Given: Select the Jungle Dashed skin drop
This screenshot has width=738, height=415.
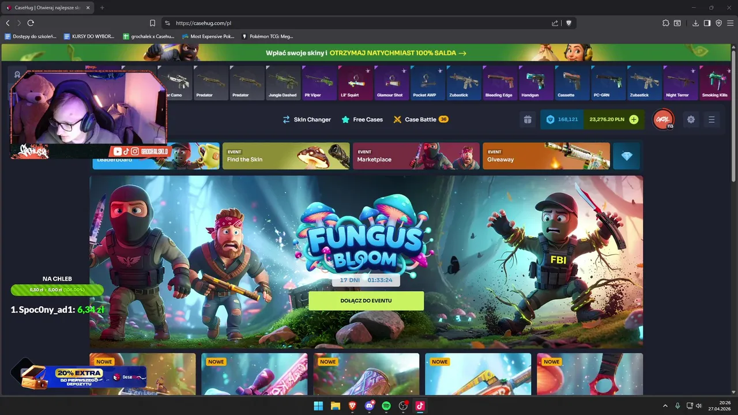Looking at the screenshot, I should click(283, 82).
